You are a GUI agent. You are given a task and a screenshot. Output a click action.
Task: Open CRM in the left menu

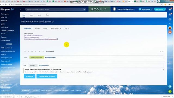click(x=3, y=17)
